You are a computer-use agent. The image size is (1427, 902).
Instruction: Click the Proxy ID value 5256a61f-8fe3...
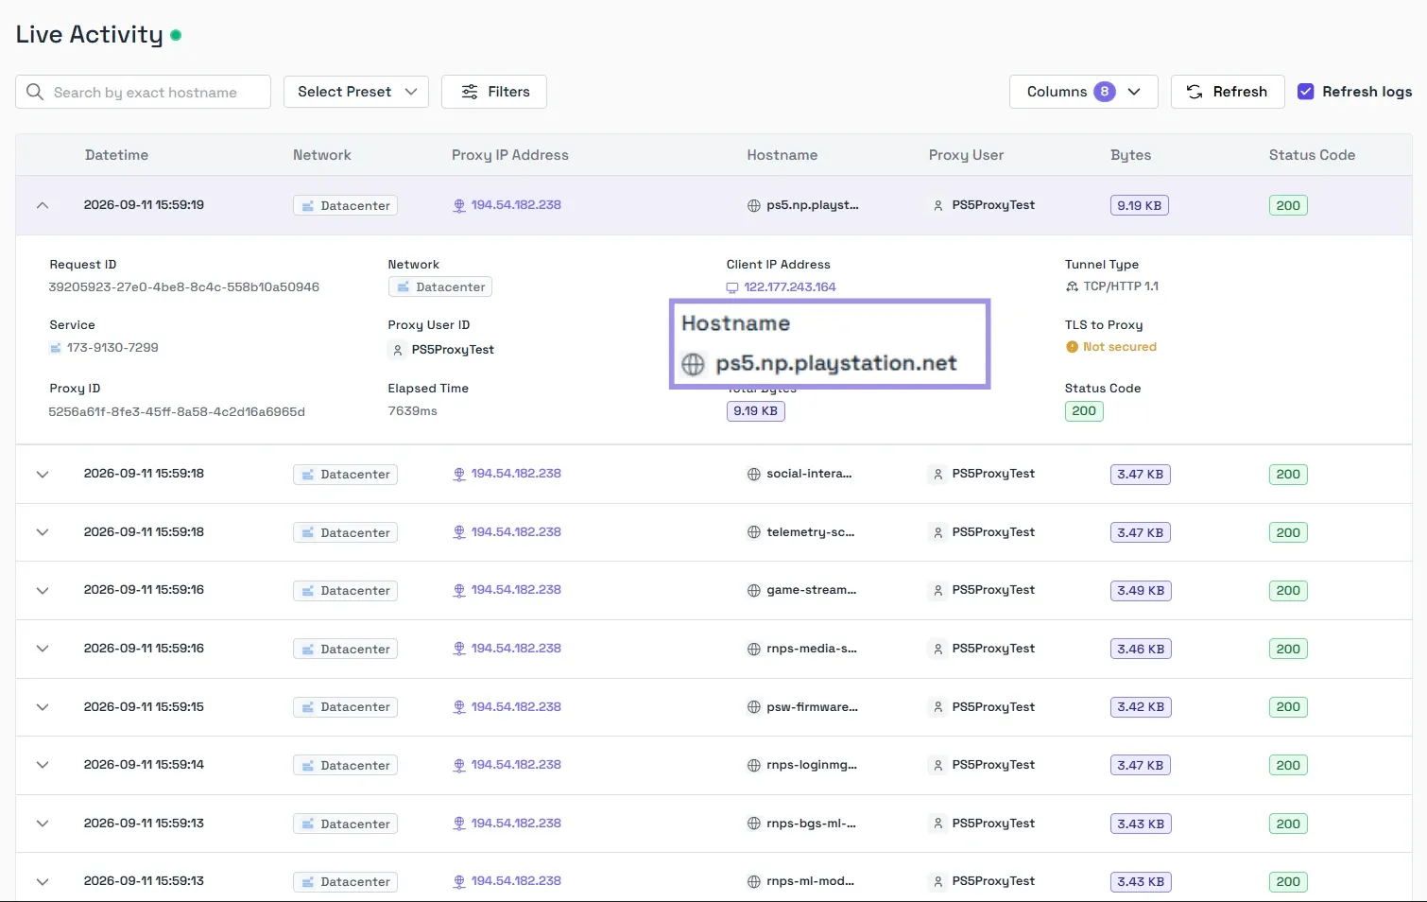point(177,411)
